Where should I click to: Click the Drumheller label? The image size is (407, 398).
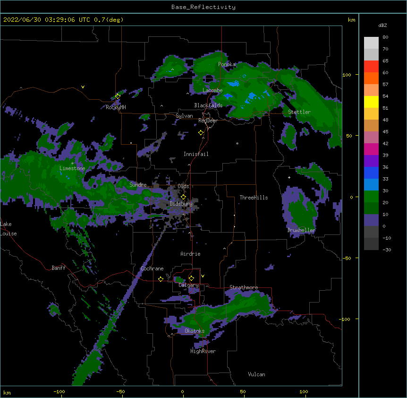pyautogui.click(x=301, y=230)
